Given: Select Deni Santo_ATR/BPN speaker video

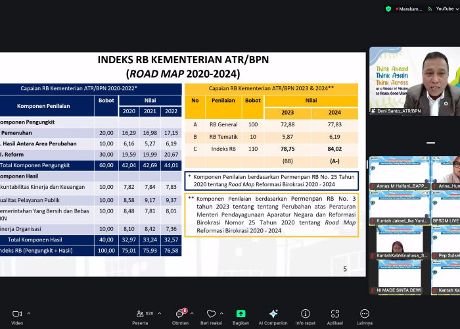Looking at the screenshot, I should coord(414,81).
